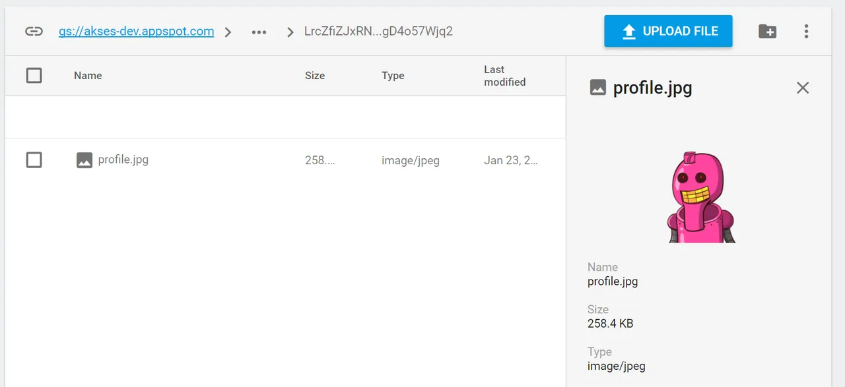Select the 258.4 KB size value
The width and height of the screenshot is (845, 387).
(611, 324)
